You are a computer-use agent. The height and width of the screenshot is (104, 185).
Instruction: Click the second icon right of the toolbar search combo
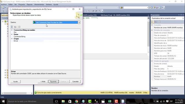tap(154, 8)
